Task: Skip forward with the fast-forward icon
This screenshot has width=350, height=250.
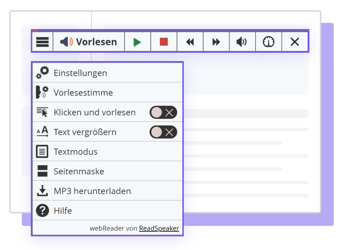Action: point(216,42)
